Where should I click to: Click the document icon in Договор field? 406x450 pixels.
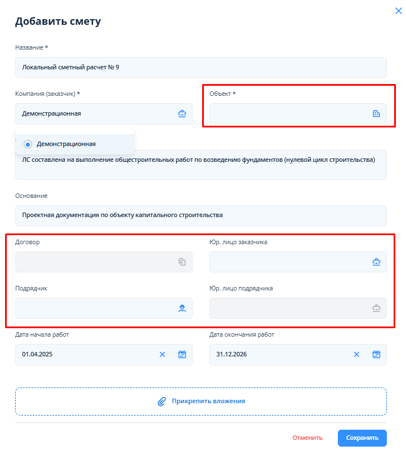(182, 262)
